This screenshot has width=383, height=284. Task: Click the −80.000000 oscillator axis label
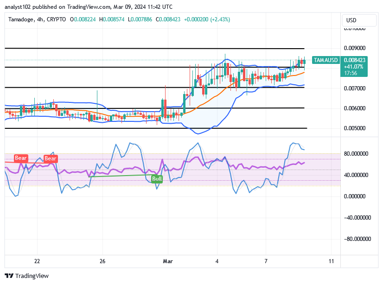[x=357, y=239]
